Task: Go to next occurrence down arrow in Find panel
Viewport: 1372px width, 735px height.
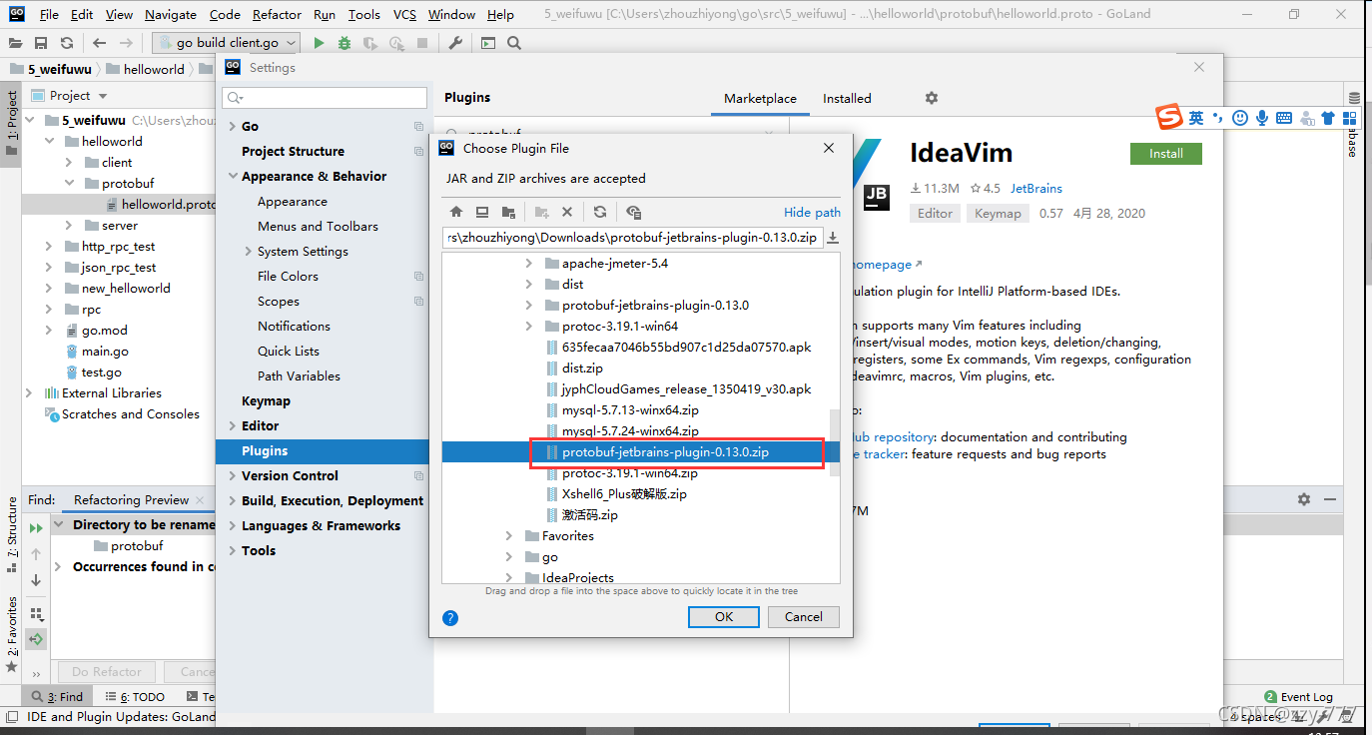Action: click(x=36, y=580)
